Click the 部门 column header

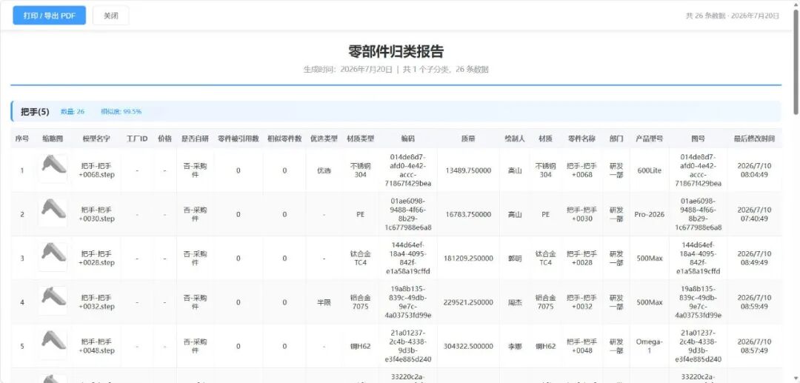click(616, 139)
